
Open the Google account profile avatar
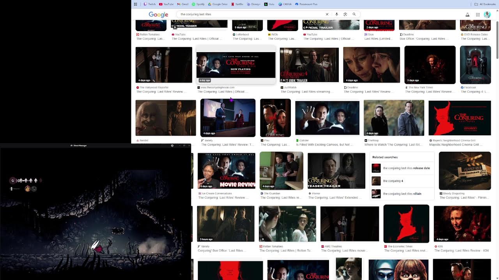click(487, 15)
